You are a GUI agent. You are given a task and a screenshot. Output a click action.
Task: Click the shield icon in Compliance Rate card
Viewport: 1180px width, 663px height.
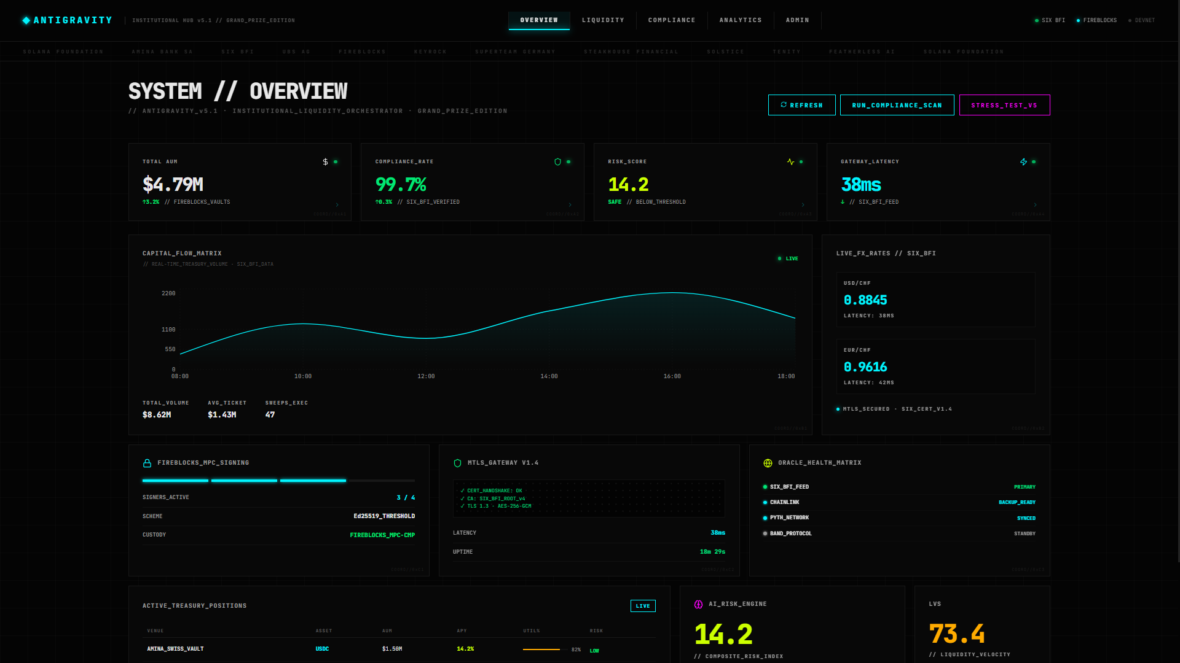pos(557,162)
